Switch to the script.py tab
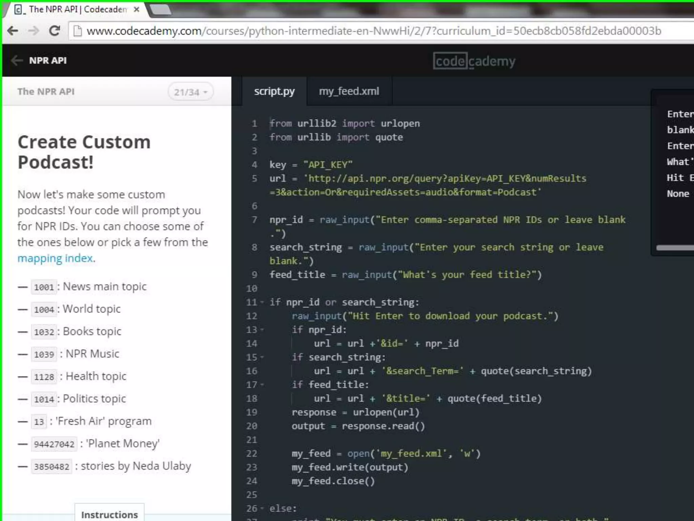Screen dimensions: 694x521 coord(274,91)
